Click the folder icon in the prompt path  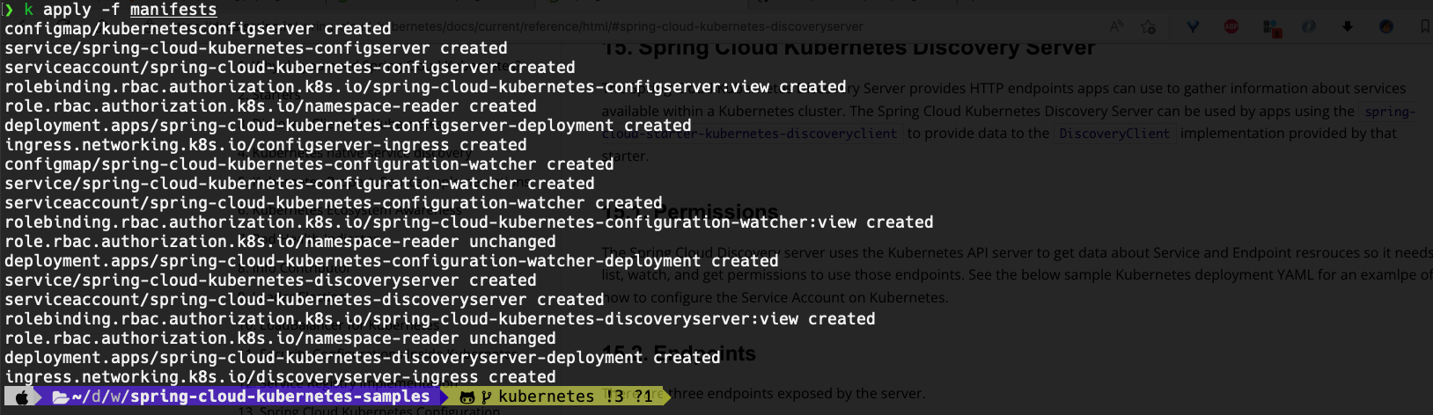pyautogui.click(x=61, y=397)
